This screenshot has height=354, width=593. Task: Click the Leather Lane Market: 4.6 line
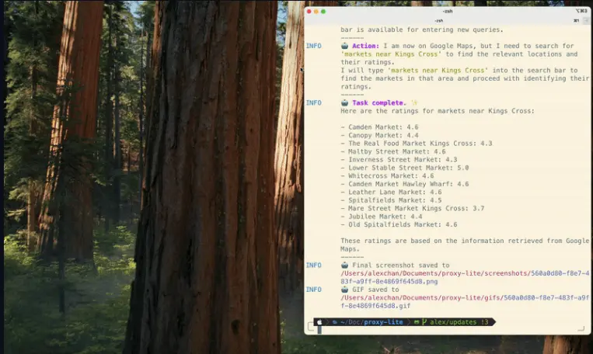(x=391, y=192)
